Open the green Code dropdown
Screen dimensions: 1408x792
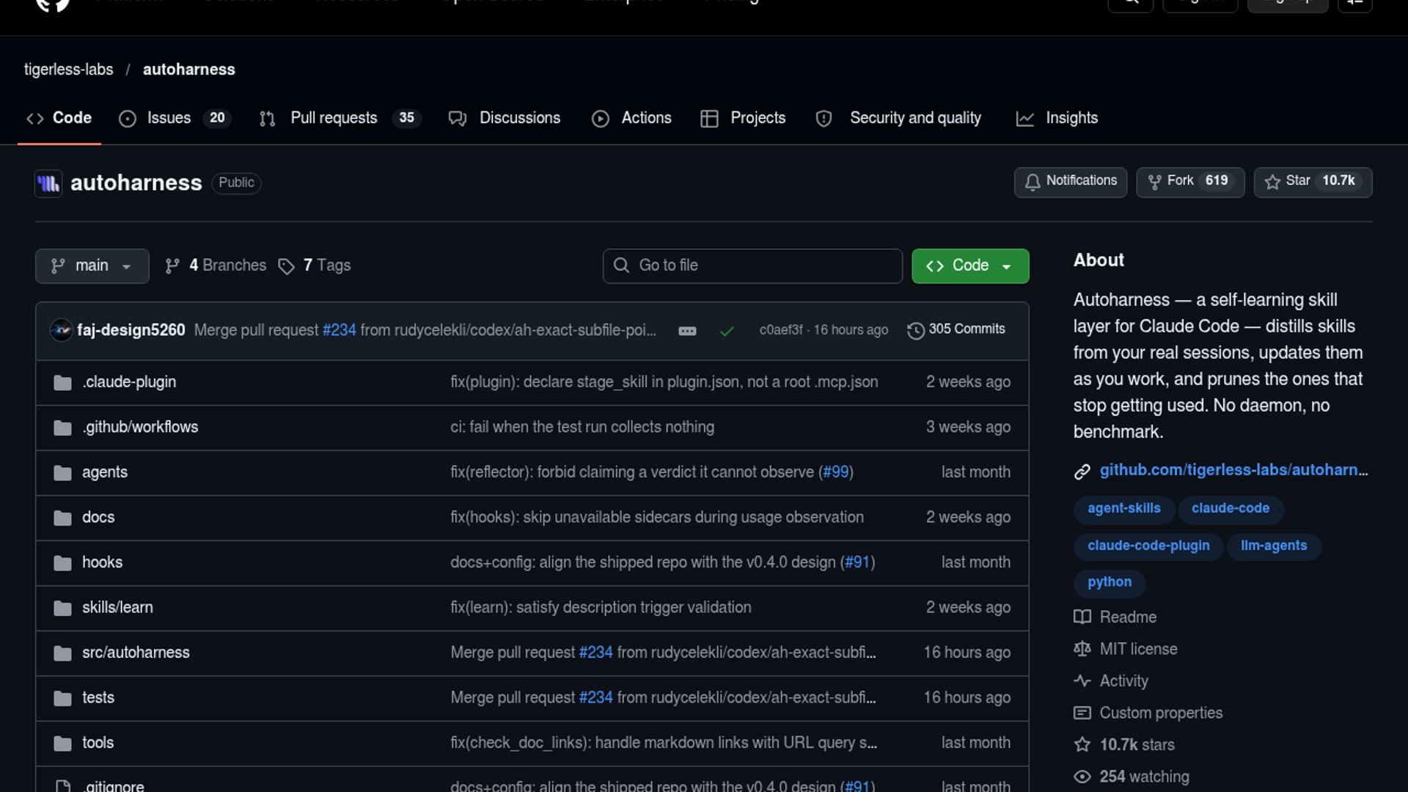click(970, 265)
